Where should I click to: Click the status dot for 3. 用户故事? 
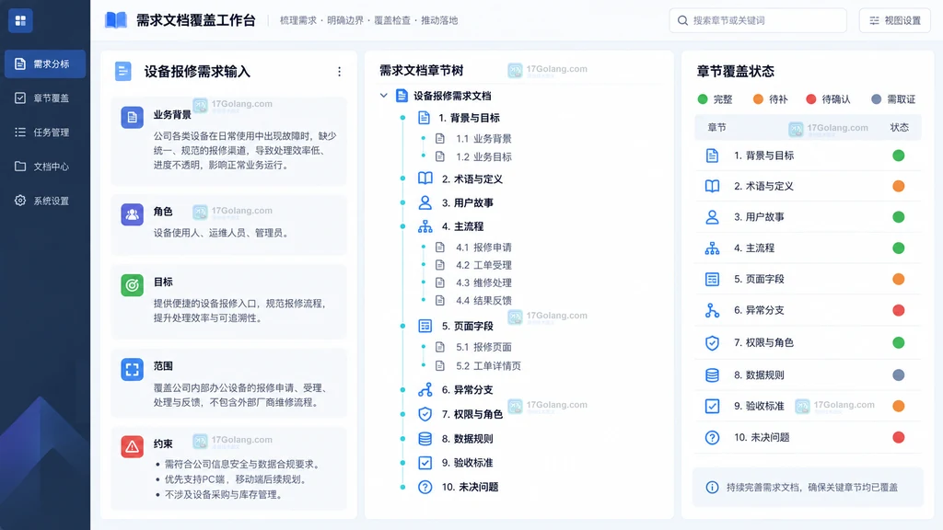[x=899, y=217]
